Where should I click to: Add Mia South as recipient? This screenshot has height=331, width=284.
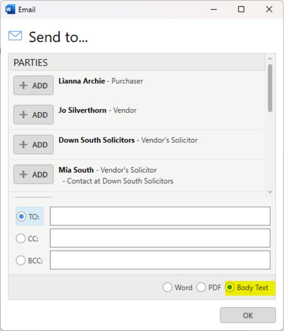pos(33,174)
